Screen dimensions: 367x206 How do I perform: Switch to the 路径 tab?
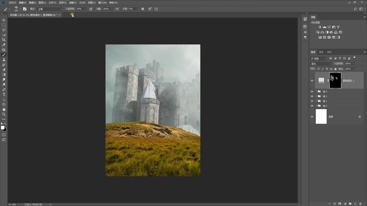[x=329, y=52]
